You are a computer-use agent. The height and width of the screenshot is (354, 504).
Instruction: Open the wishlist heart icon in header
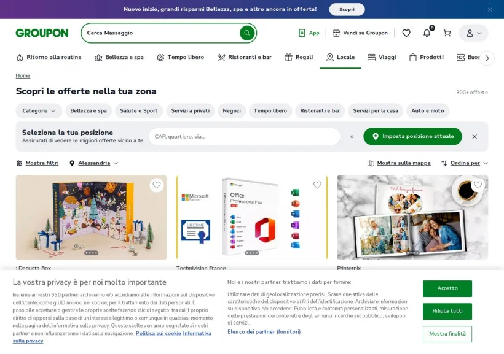point(406,33)
